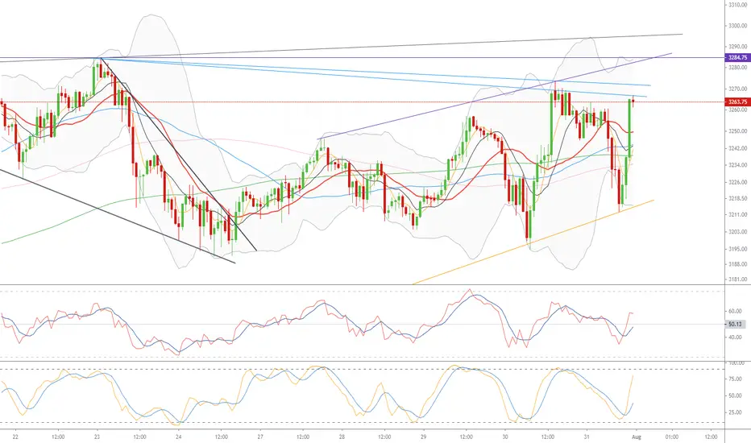This screenshot has height=443, width=751.
Task: Click the purple 3284.75 price label
Action: (737, 57)
